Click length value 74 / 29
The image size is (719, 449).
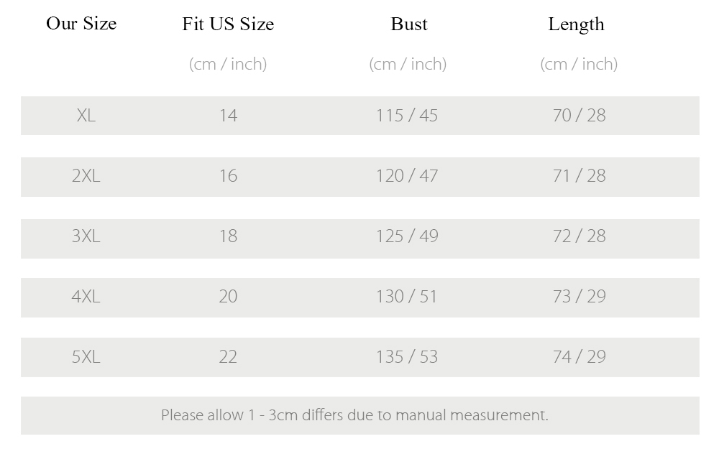click(579, 357)
